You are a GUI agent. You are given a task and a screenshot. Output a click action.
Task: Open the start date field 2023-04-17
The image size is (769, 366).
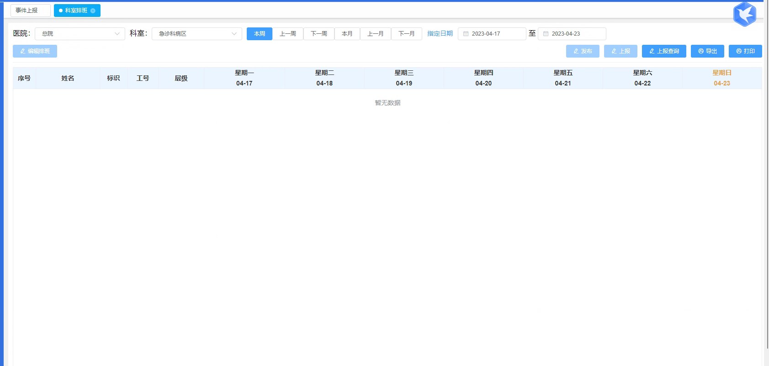pyautogui.click(x=492, y=34)
